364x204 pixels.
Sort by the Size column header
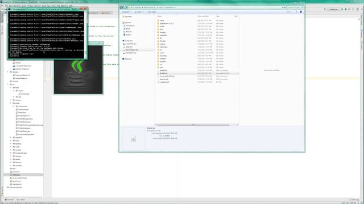(236, 16)
